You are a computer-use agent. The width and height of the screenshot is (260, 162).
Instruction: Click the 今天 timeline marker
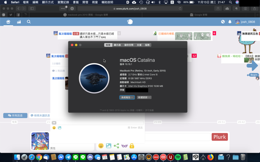[x=14, y=122]
